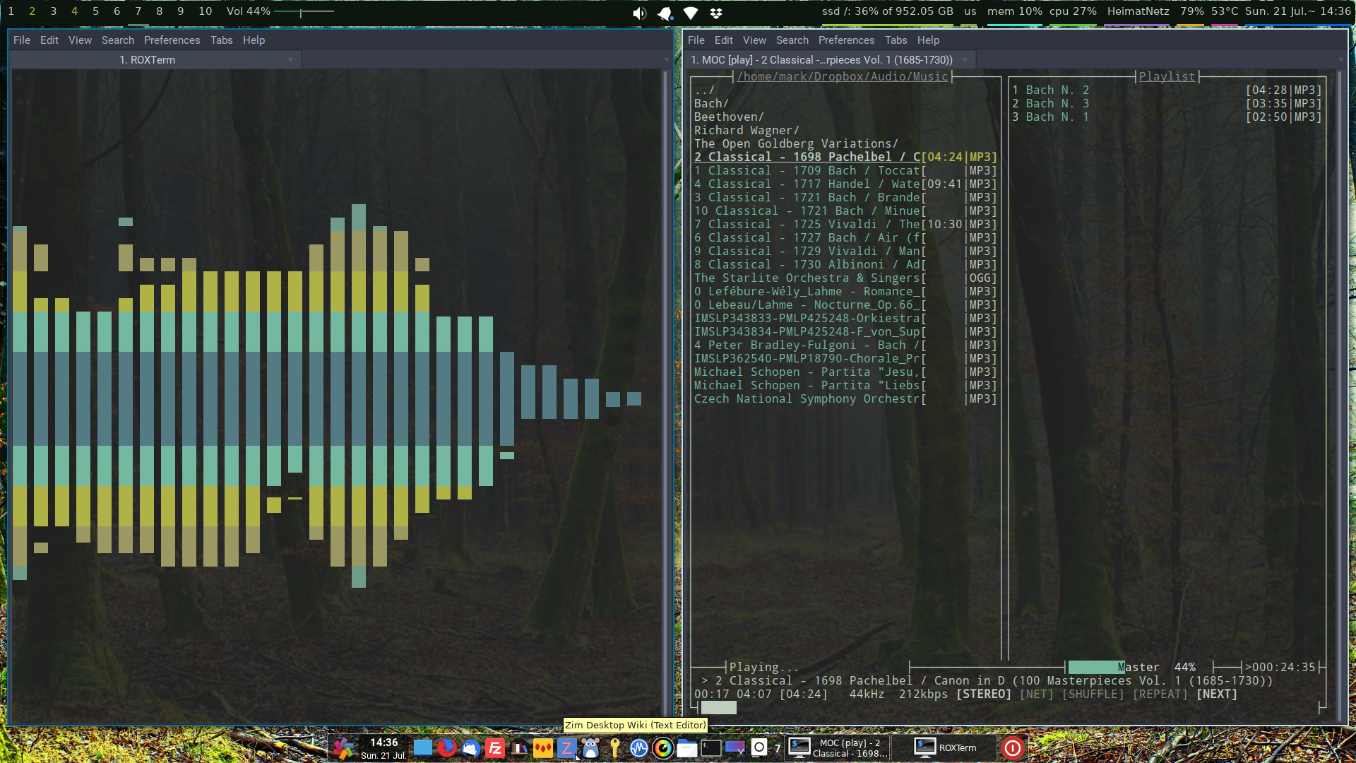This screenshot has height=763, width=1356.
Task: Open the Richard Wagner/ folder entry
Action: coord(746,130)
